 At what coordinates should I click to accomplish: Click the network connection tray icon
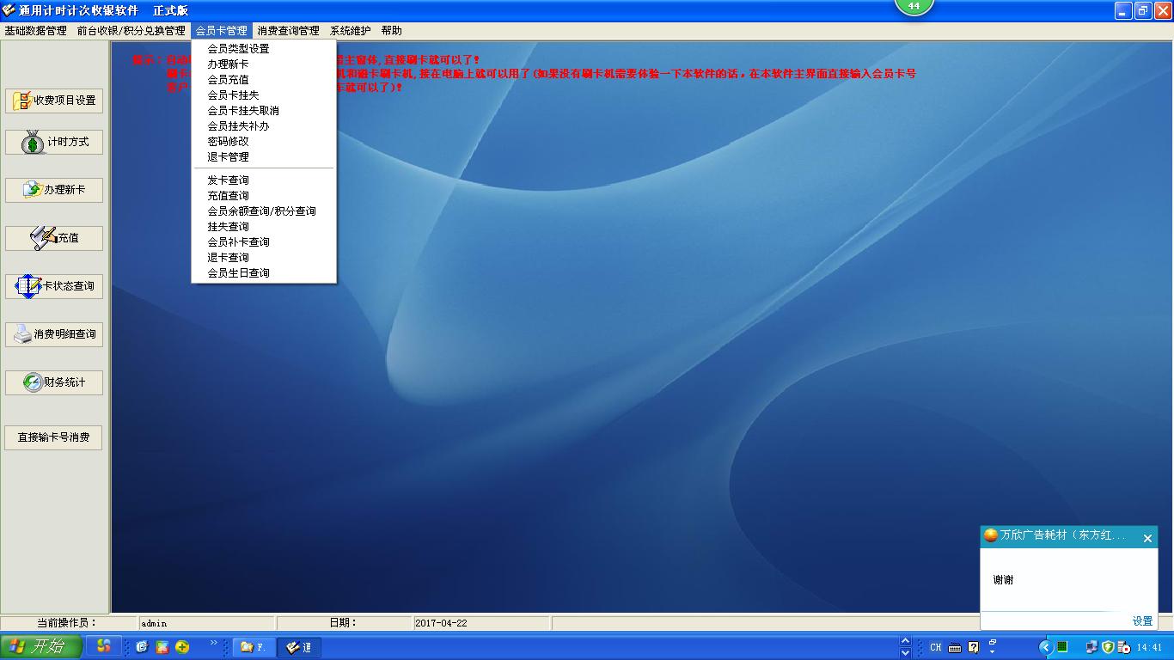tap(1091, 647)
